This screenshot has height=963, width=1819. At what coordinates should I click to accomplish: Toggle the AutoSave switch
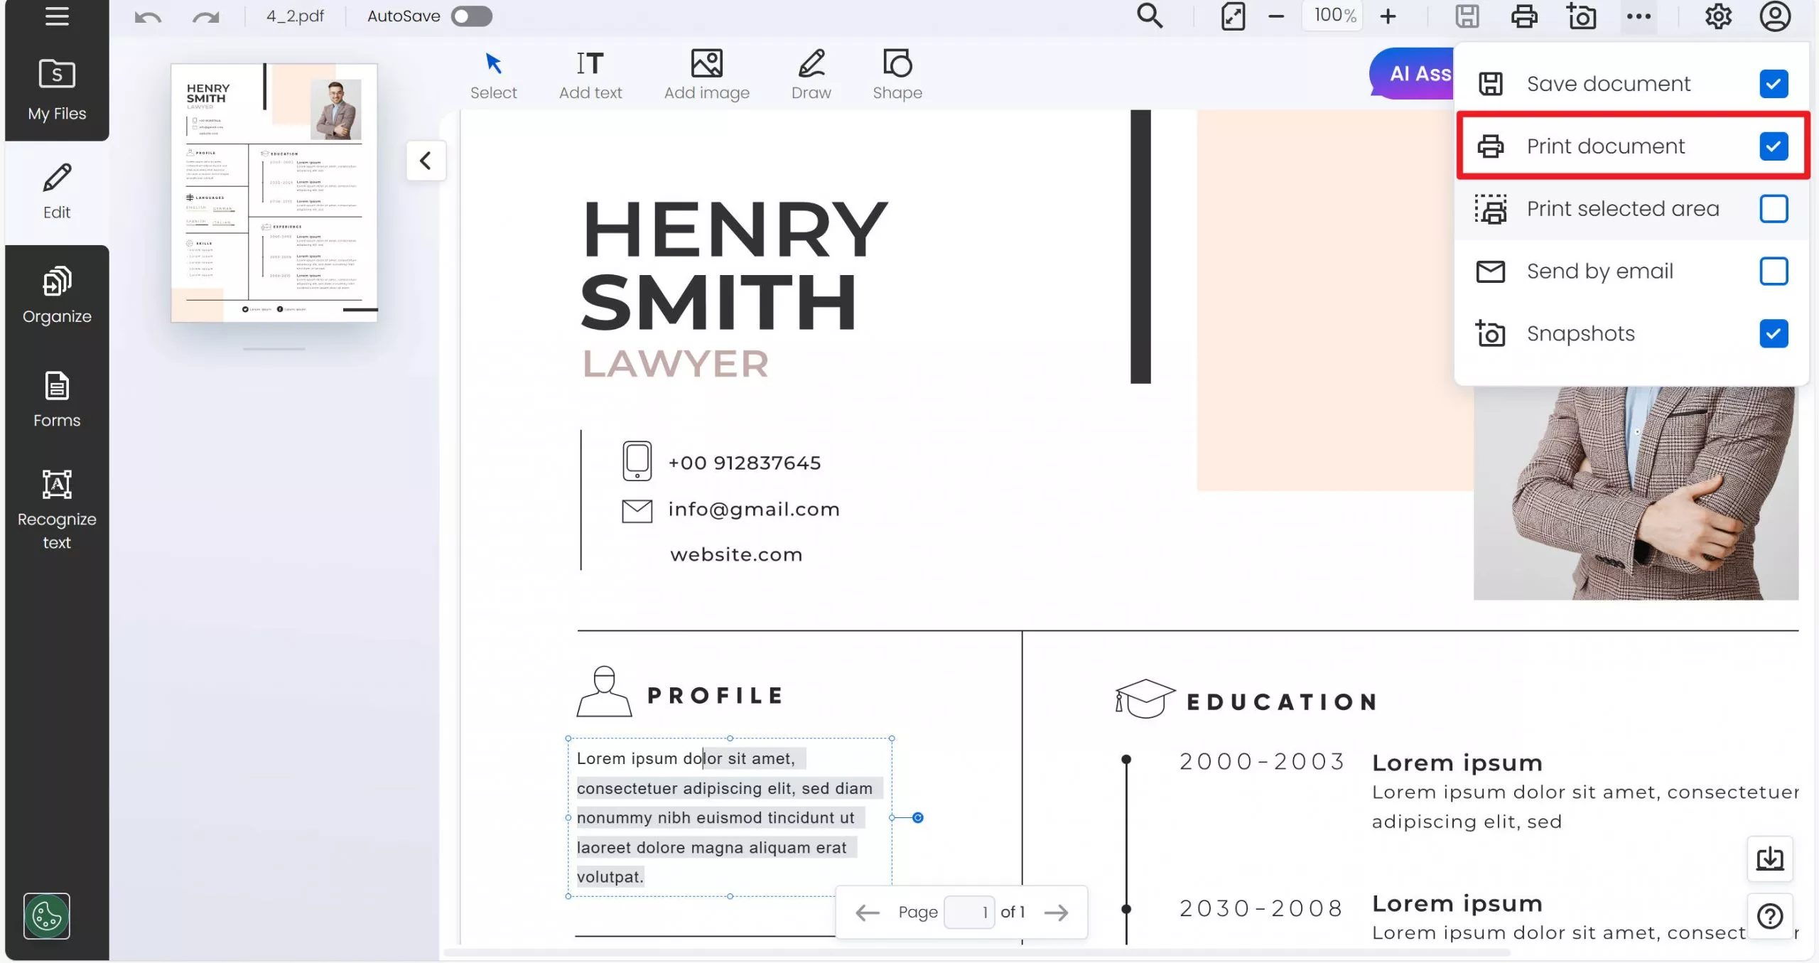(472, 16)
